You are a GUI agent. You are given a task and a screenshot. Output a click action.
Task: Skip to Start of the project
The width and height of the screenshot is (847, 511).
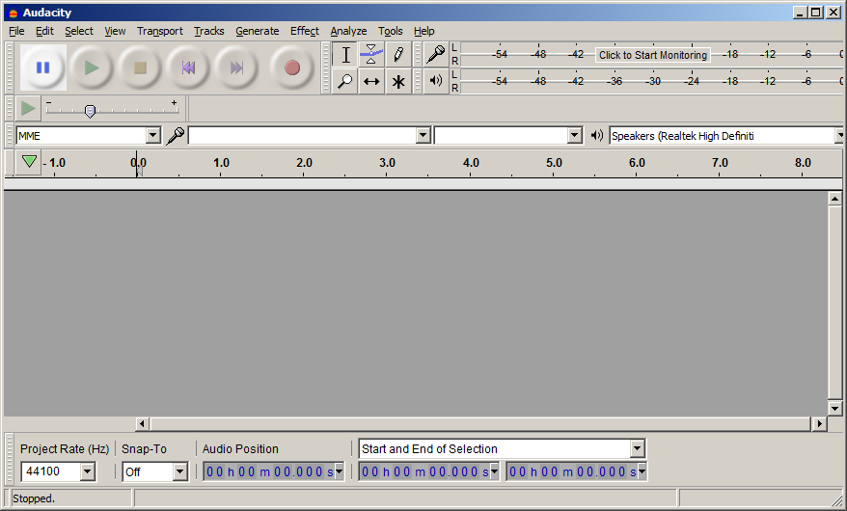(x=188, y=67)
